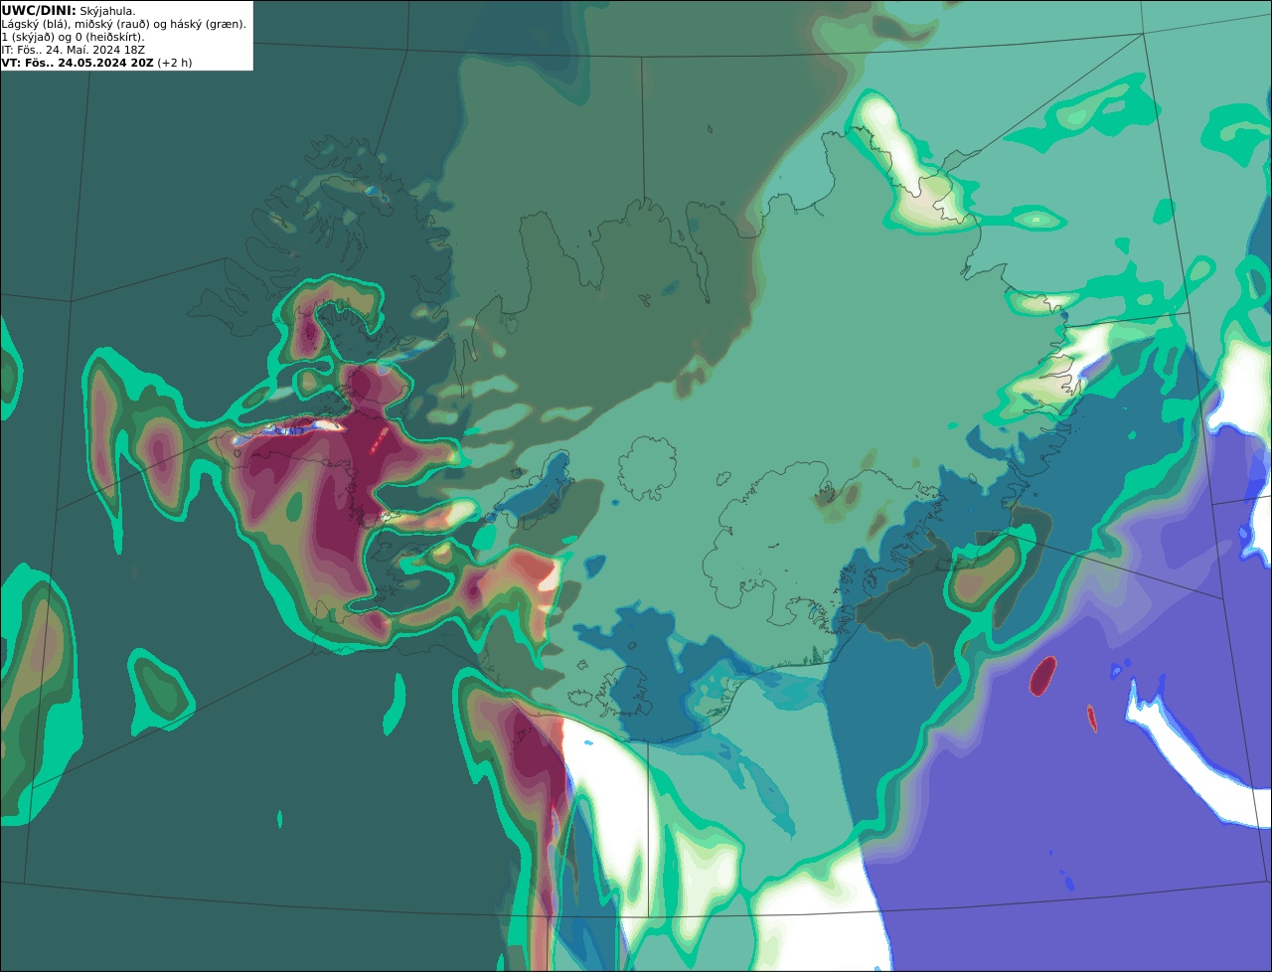
Task: Click the '(+2 h)' forecast offset text
Action: 175,63
